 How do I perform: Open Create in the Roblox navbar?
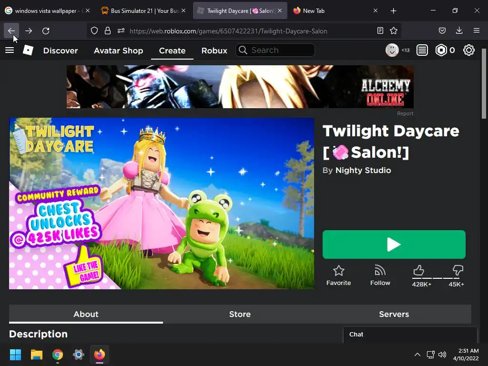tap(172, 51)
